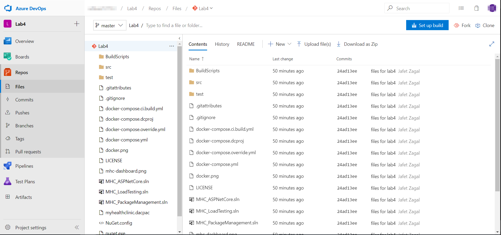
Task: Select the Contents tab
Action: click(x=198, y=44)
